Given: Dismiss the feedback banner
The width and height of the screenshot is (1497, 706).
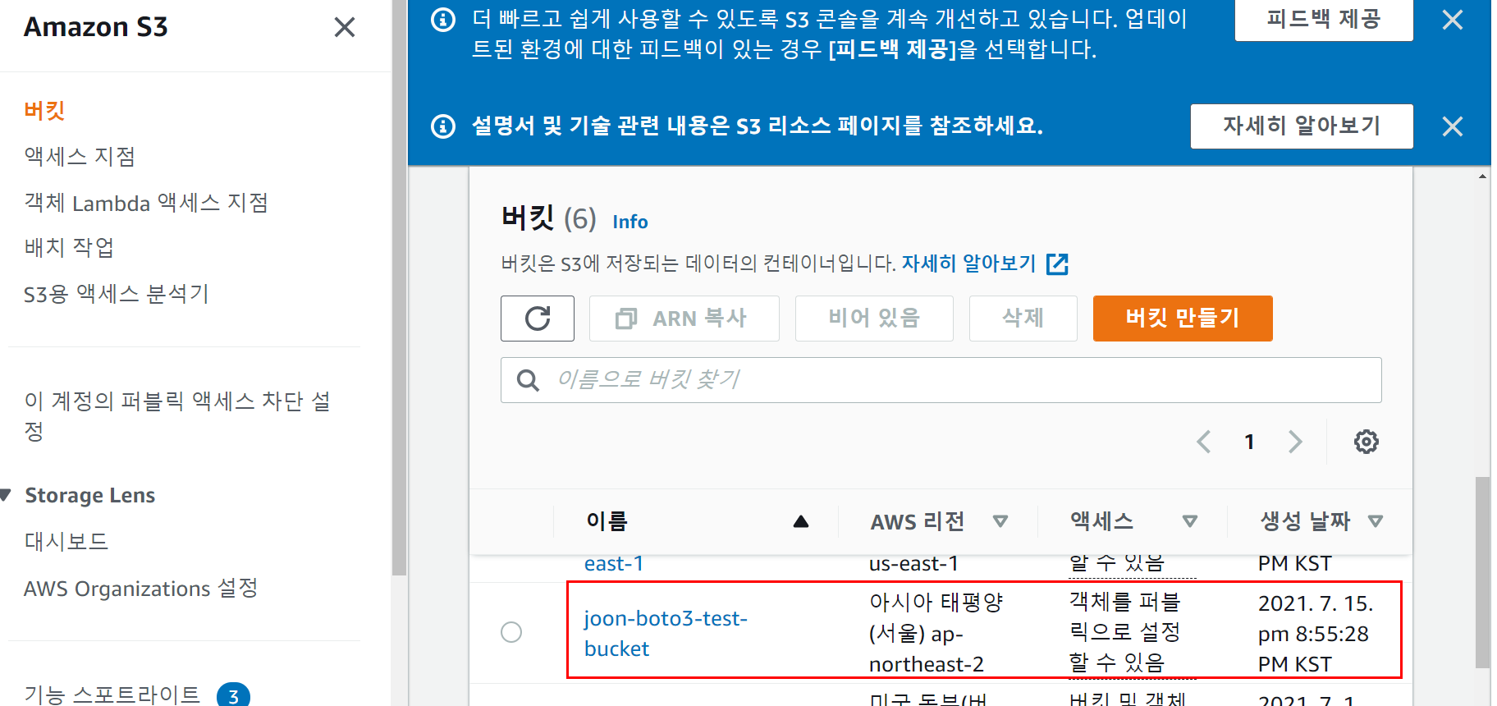Looking at the screenshot, I should click(1453, 20).
